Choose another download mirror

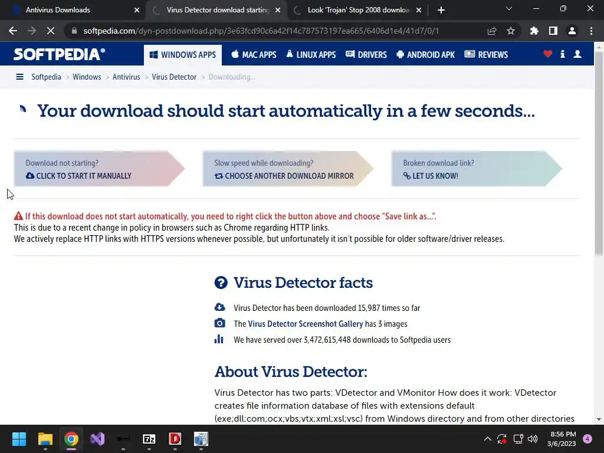(288, 169)
